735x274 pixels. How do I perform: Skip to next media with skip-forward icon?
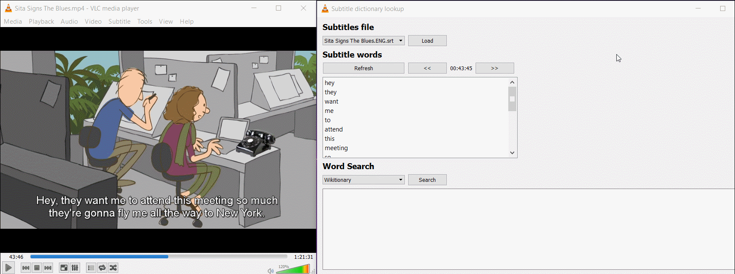tap(48, 268)
